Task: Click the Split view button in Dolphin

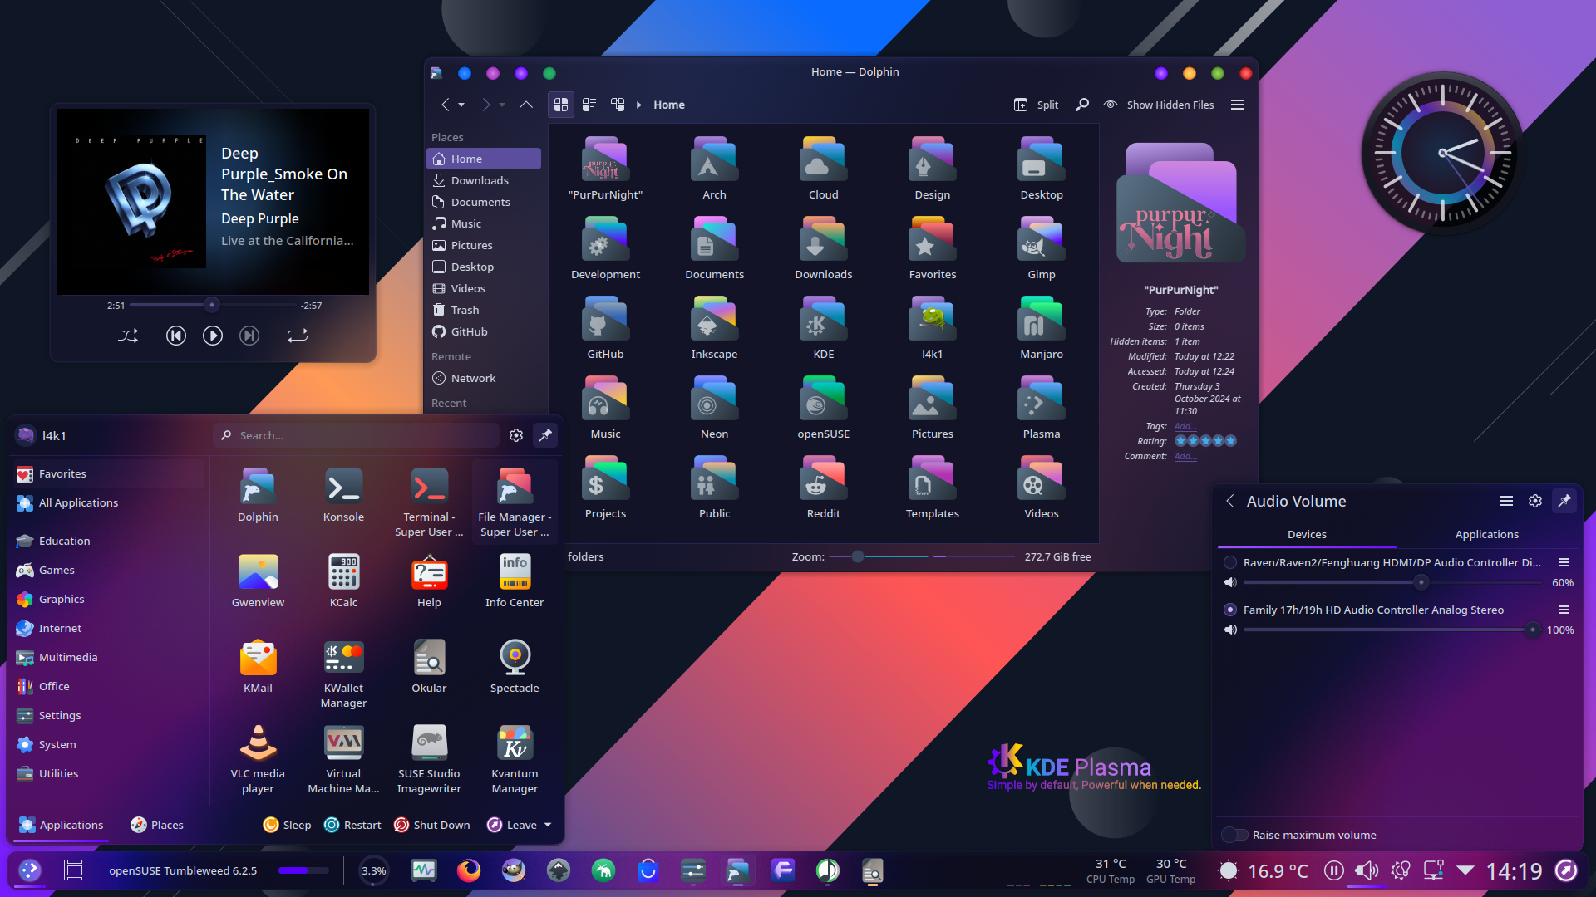Action: click(1037, 105)
